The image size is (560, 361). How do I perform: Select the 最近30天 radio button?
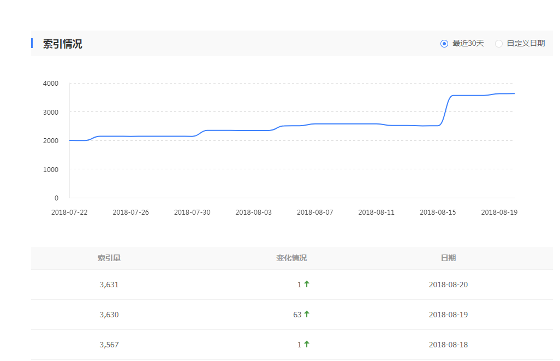pyautogui.click(x=444, y=44)
